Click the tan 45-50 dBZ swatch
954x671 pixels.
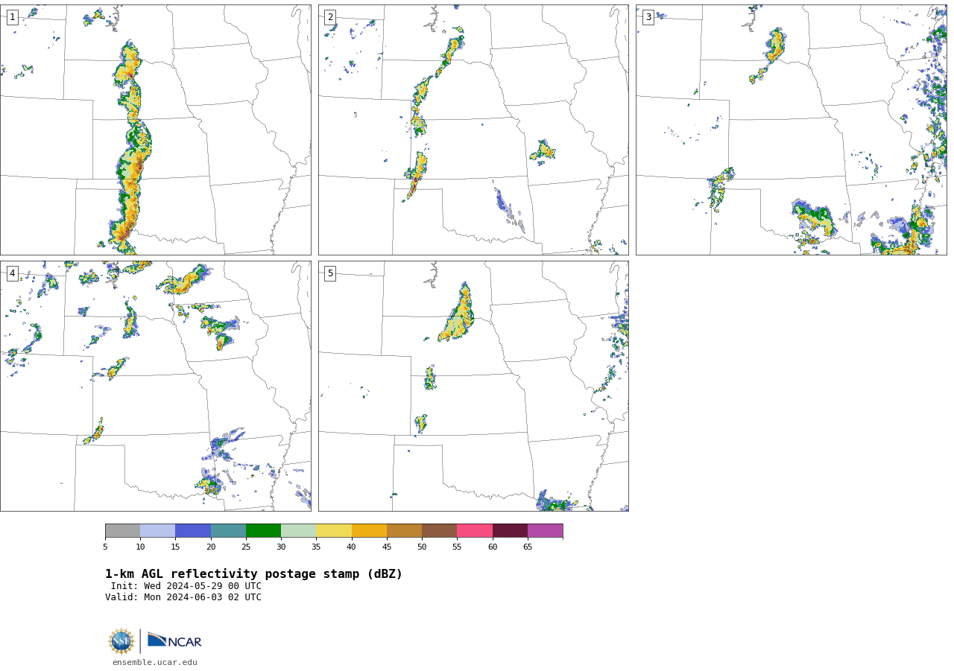click(404, 531)
